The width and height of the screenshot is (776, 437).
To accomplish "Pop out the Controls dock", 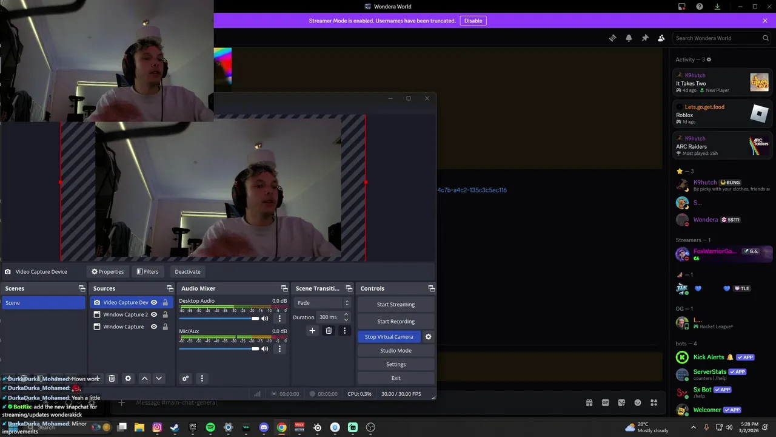I will point(431,288).
